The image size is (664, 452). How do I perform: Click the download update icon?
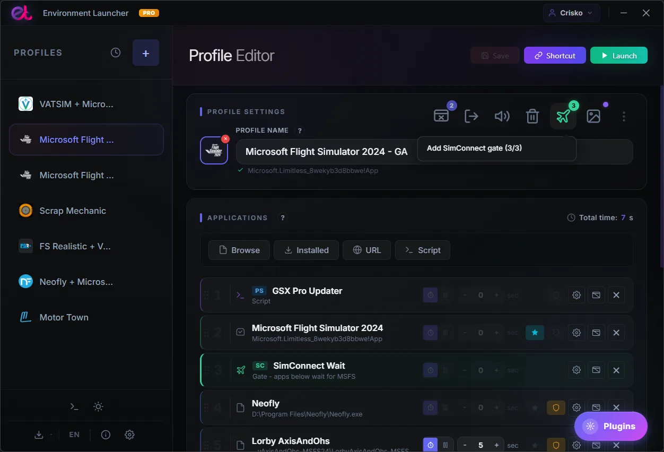39,434
